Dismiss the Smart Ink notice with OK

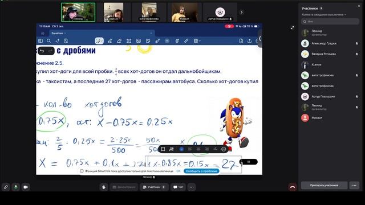point(179,171)
